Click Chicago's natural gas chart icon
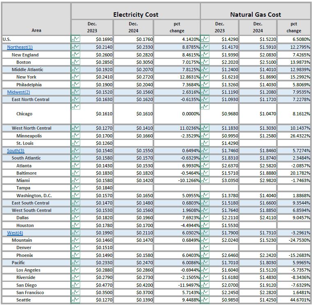313x306 pixels. [205, 107]
